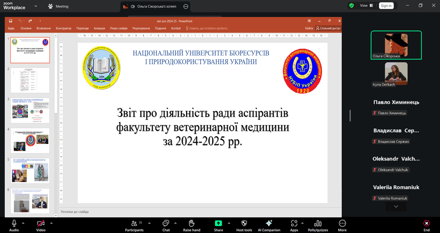This screenshot has width=440, height=233.
Task: Select the Владислав Сержан participant tile
Action: coord(396,136)
